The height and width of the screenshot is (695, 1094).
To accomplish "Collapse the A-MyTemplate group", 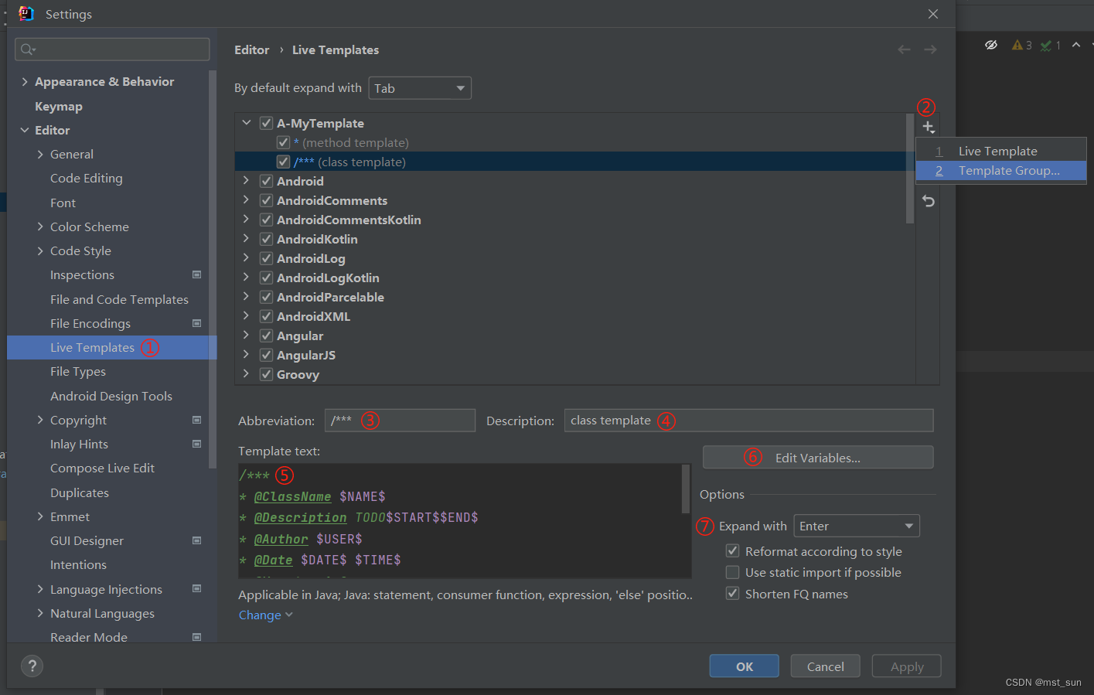I will 247,123.
